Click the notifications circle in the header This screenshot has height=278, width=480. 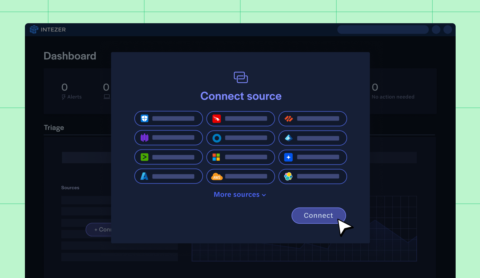(x=436, y=29)
